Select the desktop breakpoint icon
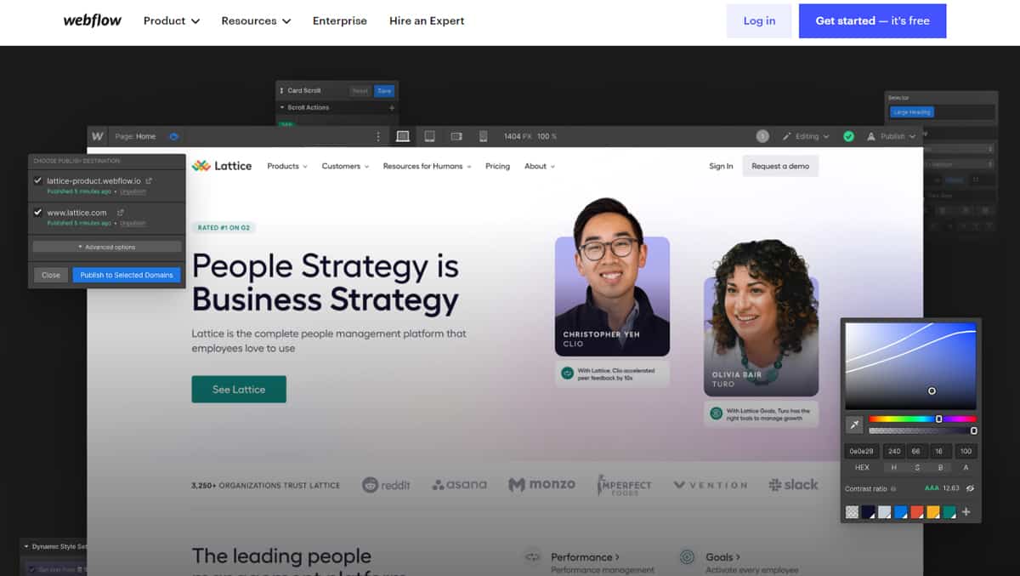The image size is (1020, 576). click(403, 136)
